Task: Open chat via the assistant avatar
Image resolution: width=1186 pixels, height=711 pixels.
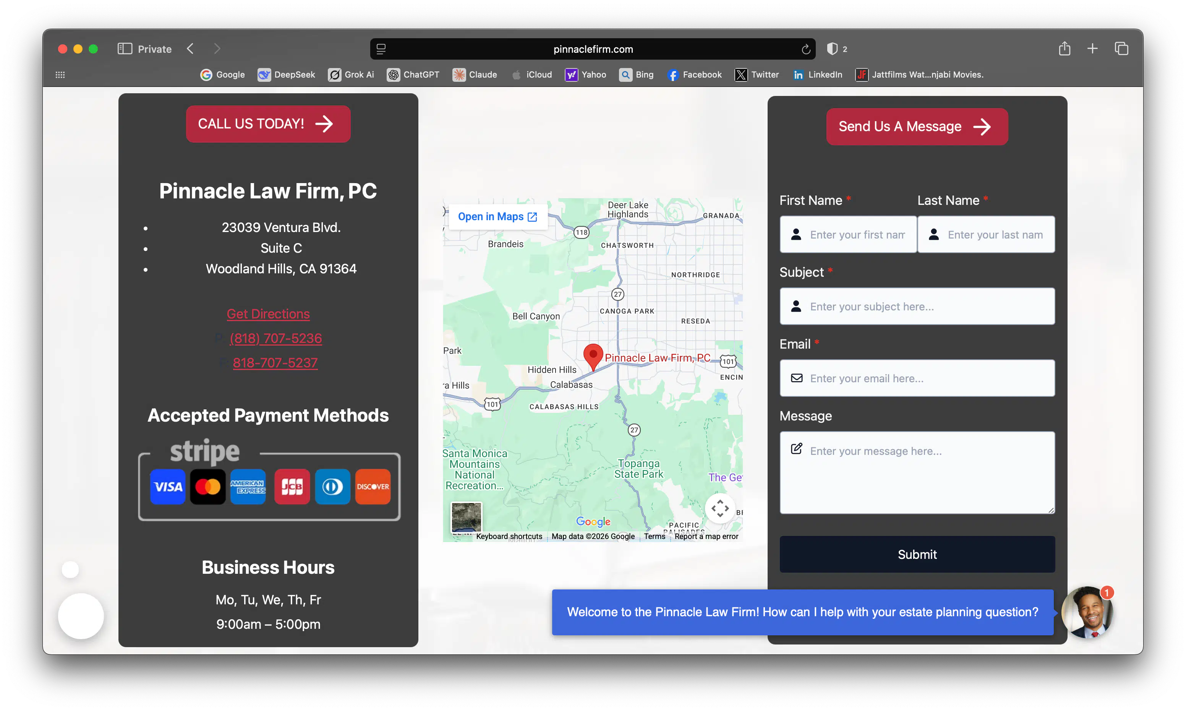Action: click(x=1087, y=613)
